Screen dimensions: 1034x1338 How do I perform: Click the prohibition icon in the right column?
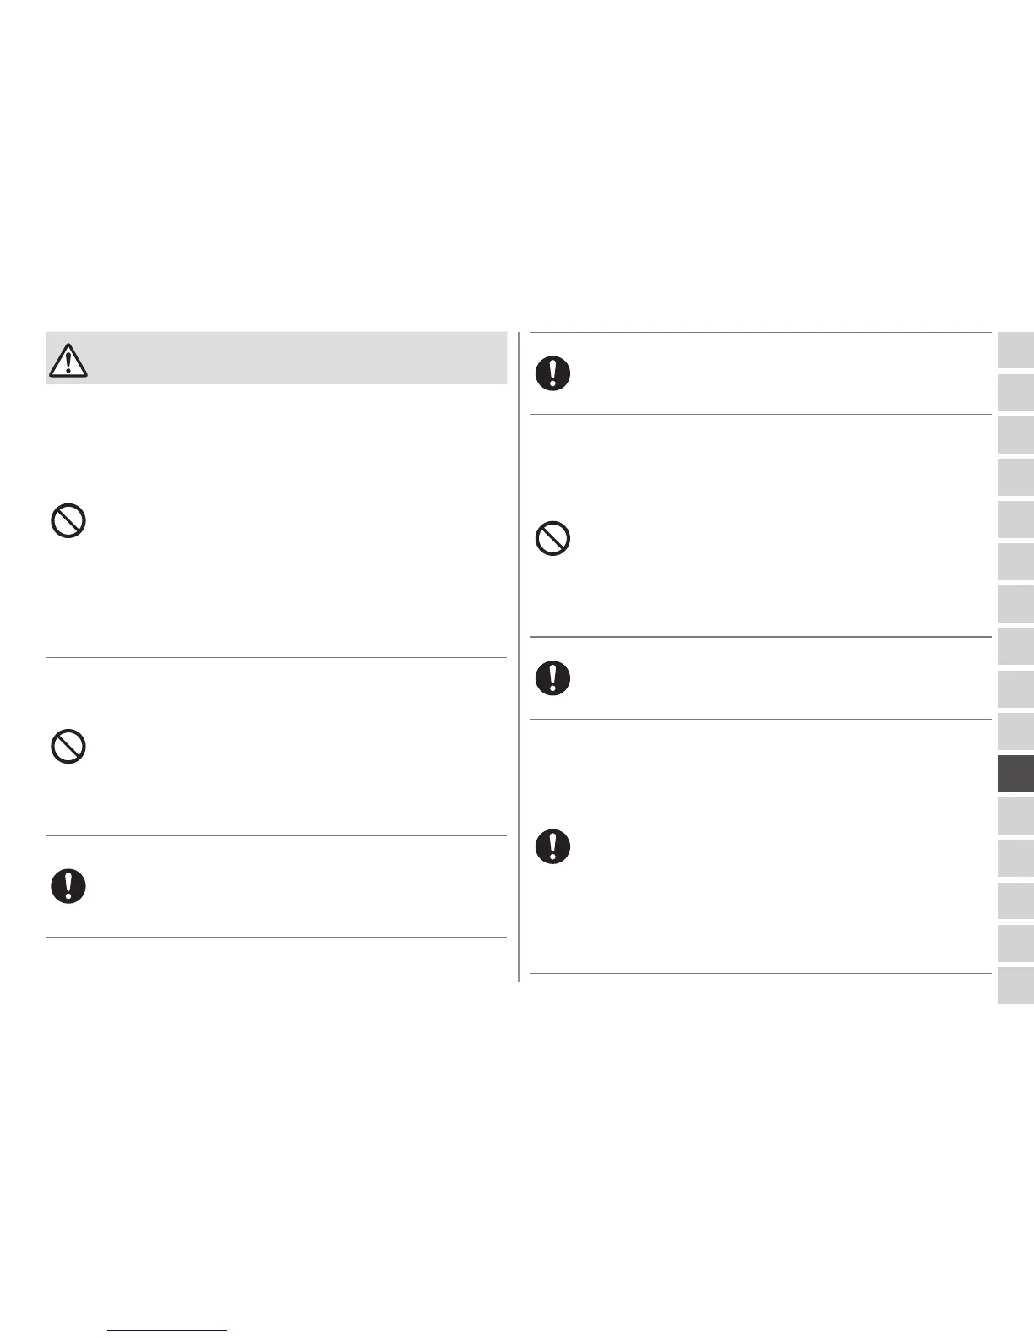[x=552, y=538]
